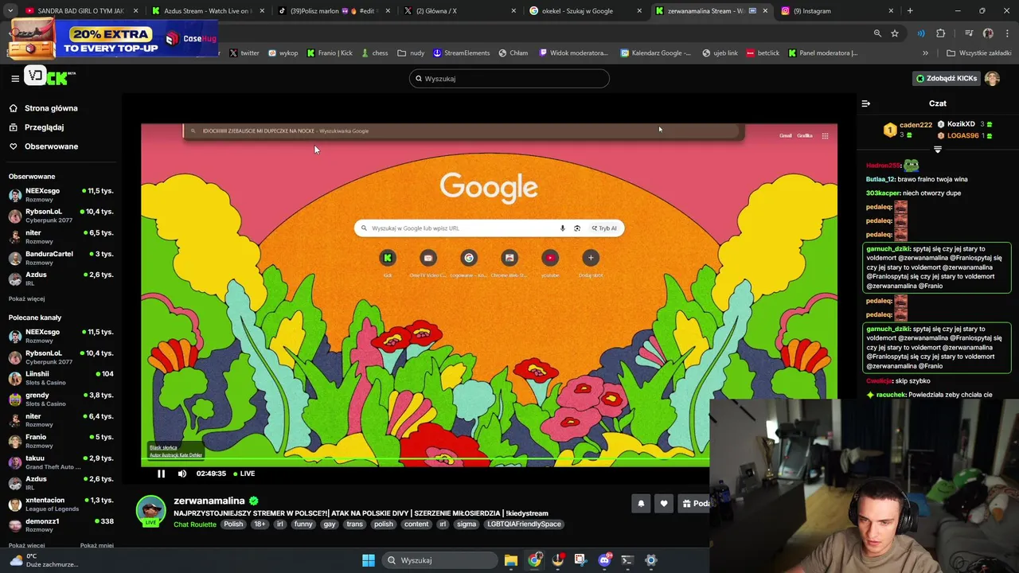Image resolution: width=1019 pixels, height=573 pixels.
Task: Open a new browser tab
Action: click(x=910, y=11)
